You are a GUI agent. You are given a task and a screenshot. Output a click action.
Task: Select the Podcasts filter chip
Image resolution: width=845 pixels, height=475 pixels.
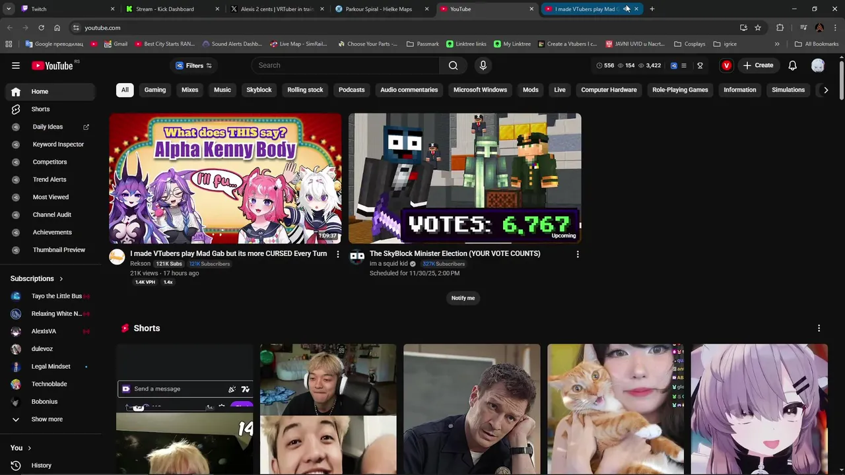(x=352, y=90)
